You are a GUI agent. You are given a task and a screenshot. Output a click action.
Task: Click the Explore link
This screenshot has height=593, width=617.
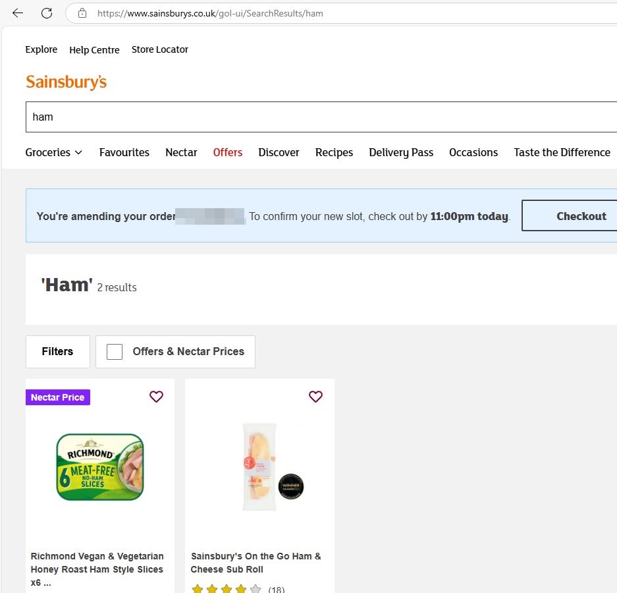click(41, 49)
